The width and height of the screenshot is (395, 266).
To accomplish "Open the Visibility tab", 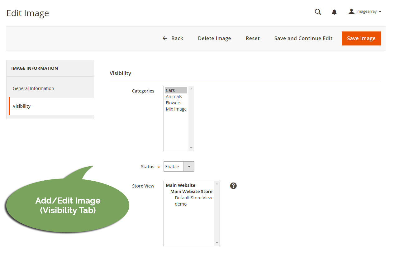I will click(21, 106).
